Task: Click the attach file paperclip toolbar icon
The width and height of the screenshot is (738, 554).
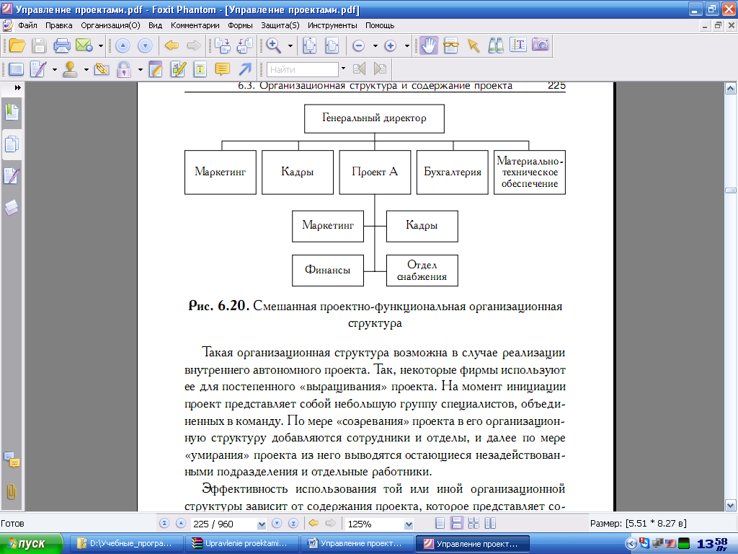Action: (x=102, y=69)
